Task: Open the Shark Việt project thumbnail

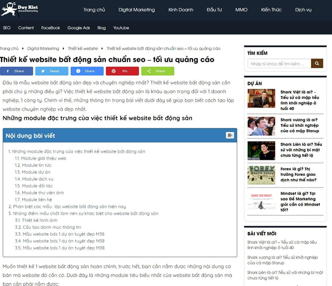Action: (261, 98)
